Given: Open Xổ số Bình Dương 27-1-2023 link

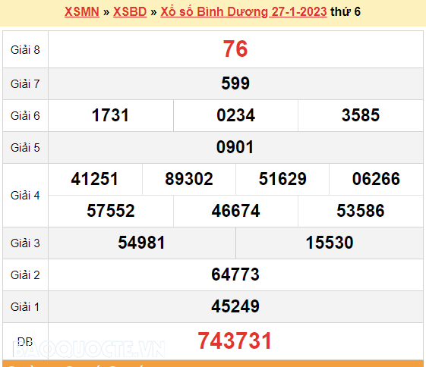Looking at the screenshot, I should [x=244, y=11].
